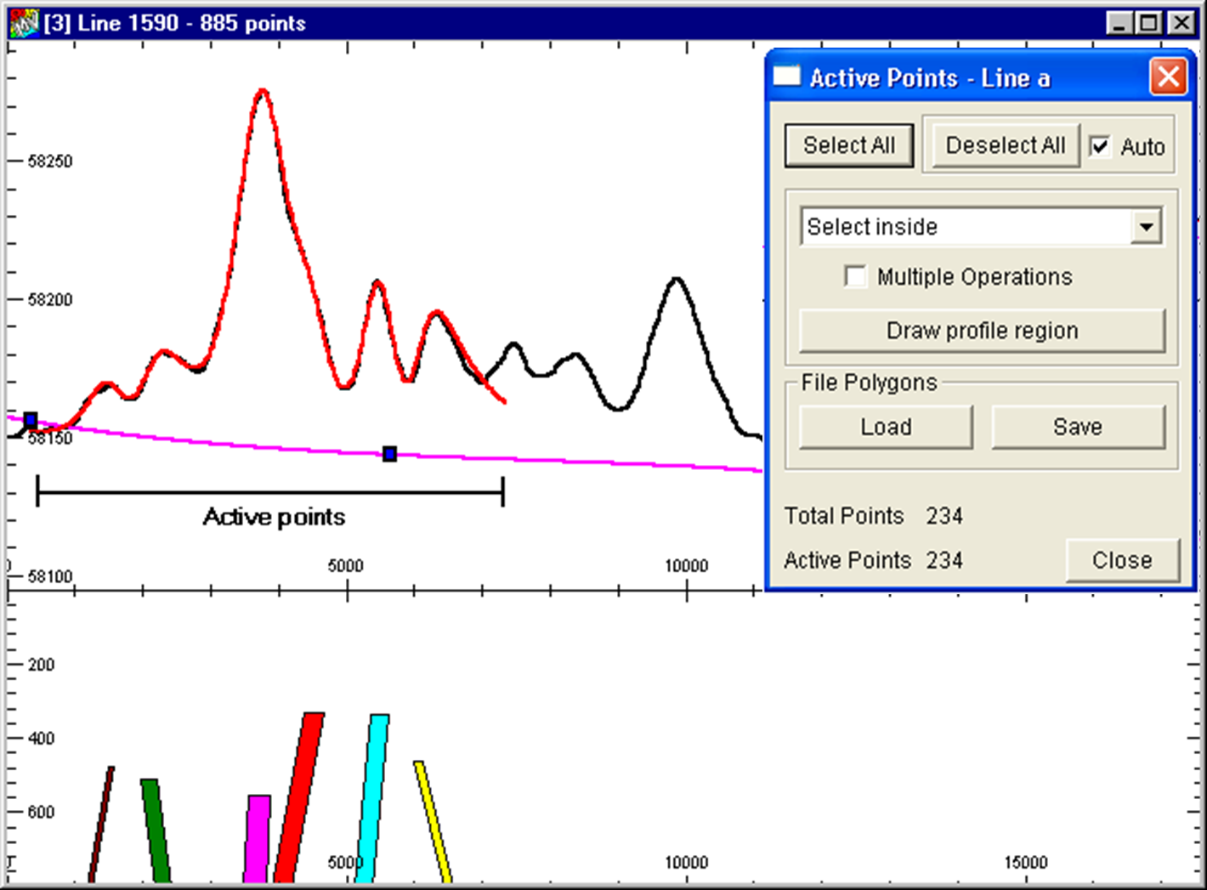Click the 'Active points' label under the bracket

tap(274, 517)
